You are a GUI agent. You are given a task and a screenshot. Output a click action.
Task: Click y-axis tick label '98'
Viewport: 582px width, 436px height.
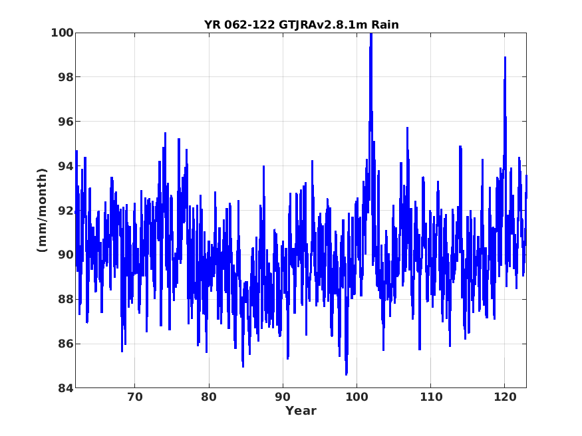click(x=66, y=77)
